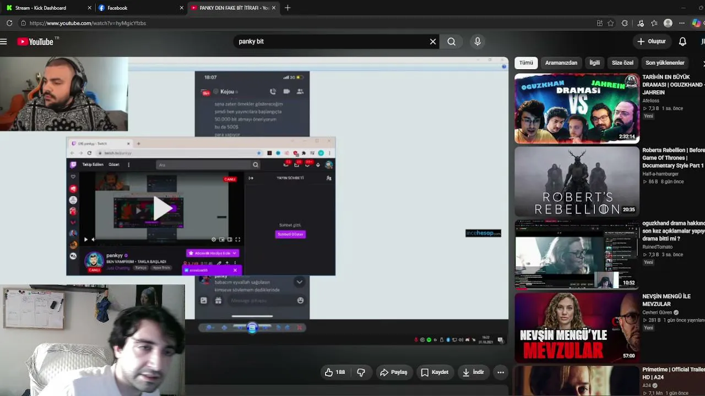Open the Nevşin Mengü'yle Mevzular thumbnail

[577, 328]
